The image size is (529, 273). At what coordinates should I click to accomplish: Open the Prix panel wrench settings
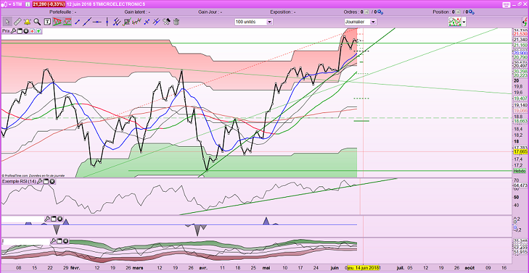click(13, 30)
